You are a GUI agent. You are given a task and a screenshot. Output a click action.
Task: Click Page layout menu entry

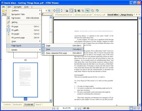tap(24, 46)
